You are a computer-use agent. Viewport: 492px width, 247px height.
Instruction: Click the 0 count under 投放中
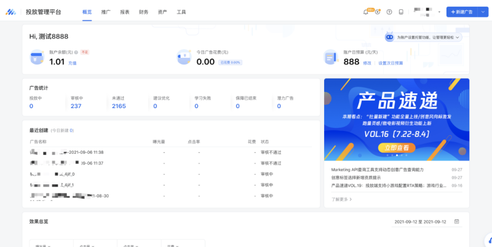click(31, 106)
